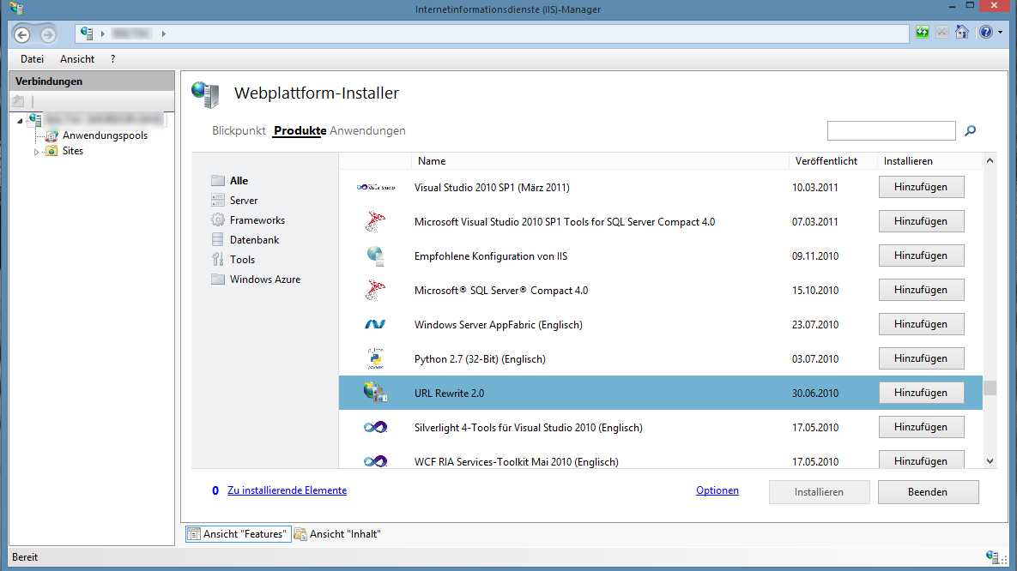Switch to the Anwendungen tab
This screenshot has width=1017, height=571.
tap(367, 131)
